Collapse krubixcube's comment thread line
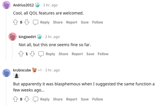Image resolution: width=162 pixels, height=106 pixels. (6, 92)
